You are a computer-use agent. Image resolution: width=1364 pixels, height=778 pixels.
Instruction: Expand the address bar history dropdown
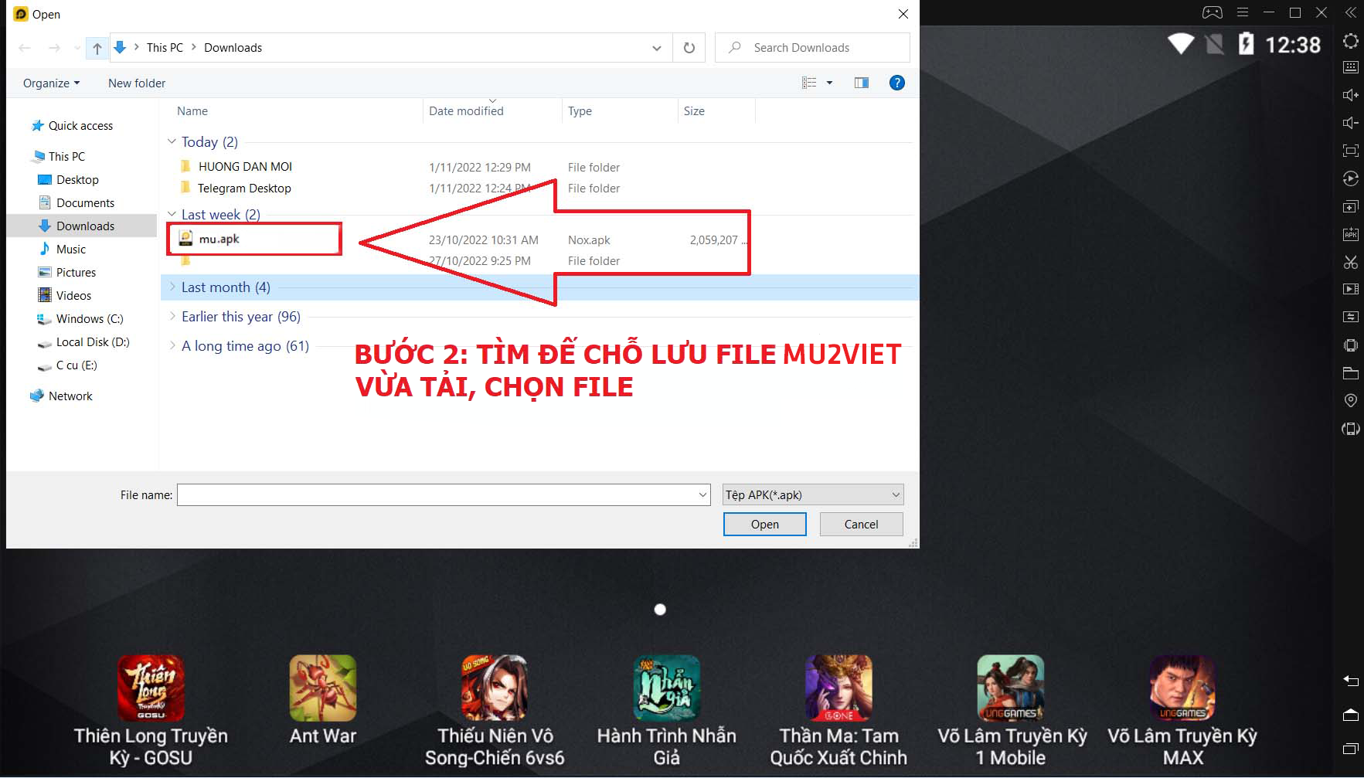click(x=657, y=48)
